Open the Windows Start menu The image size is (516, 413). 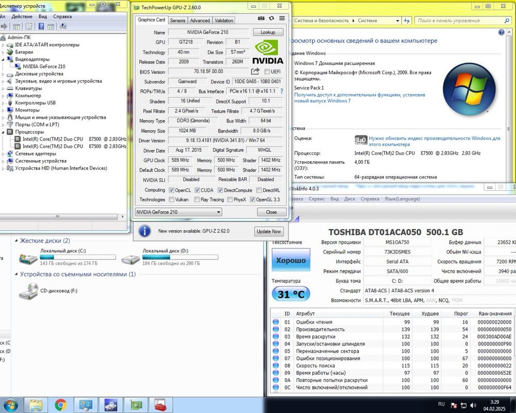click(10, 405)
